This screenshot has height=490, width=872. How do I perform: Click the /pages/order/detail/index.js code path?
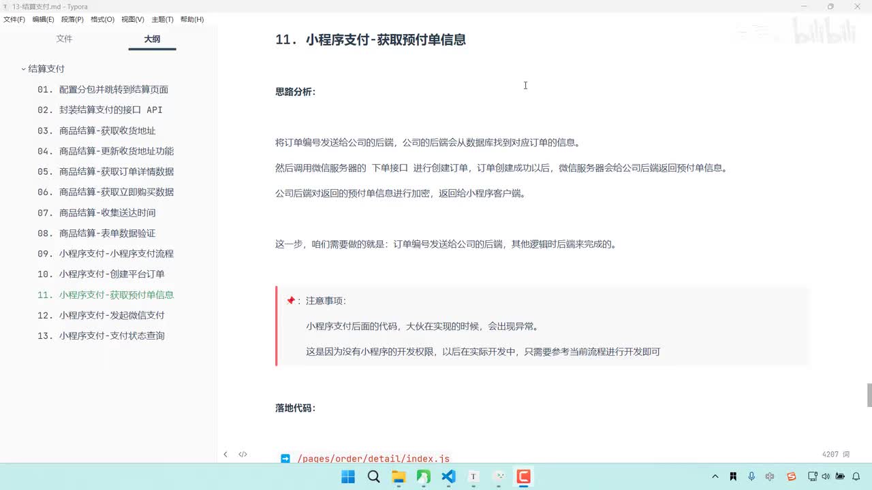373,459
